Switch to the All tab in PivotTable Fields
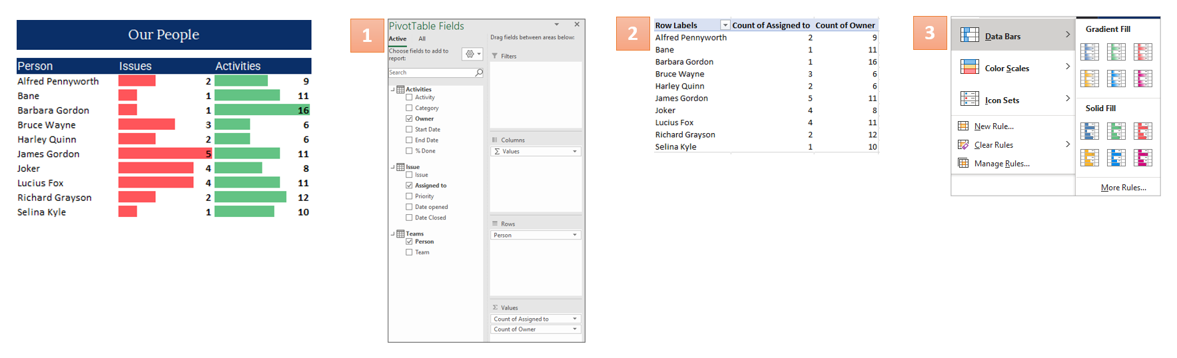Viewport: 1177px width, 358px height. [x=422, y=39]
